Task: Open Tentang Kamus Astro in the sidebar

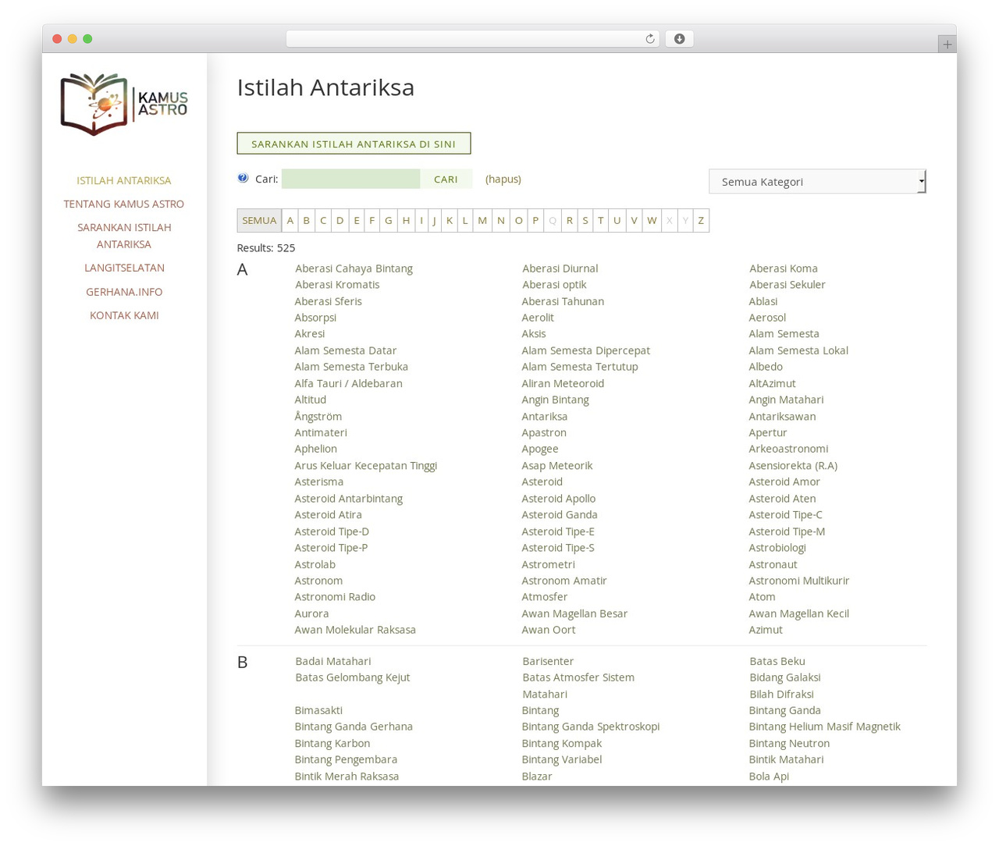Action: click(124, 204)
